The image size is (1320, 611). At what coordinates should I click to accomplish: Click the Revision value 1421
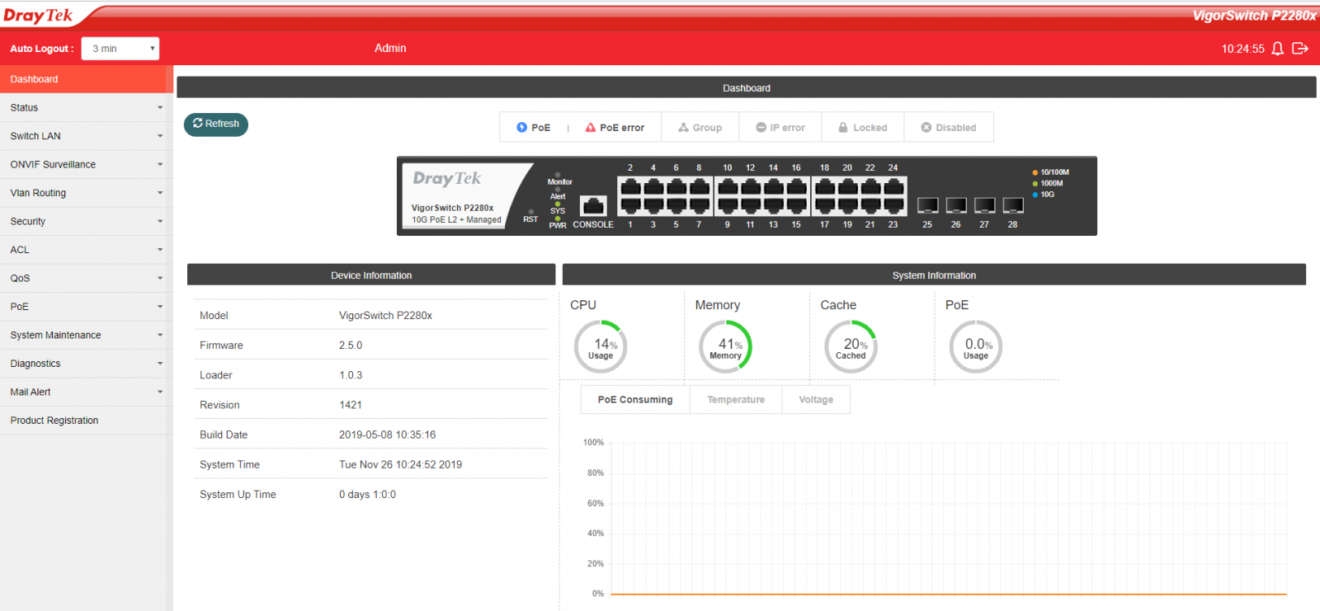(351, 405)
